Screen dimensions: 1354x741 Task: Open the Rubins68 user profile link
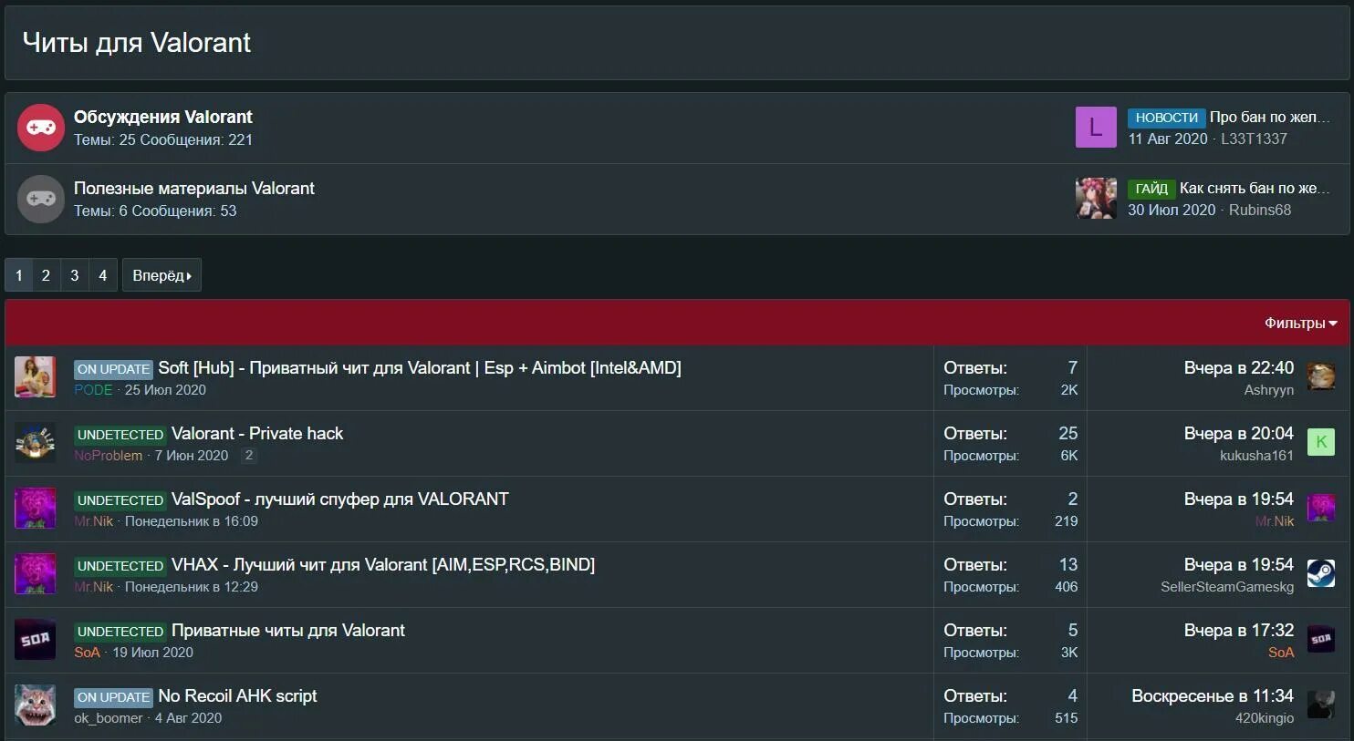click(x=1259, y=210)
